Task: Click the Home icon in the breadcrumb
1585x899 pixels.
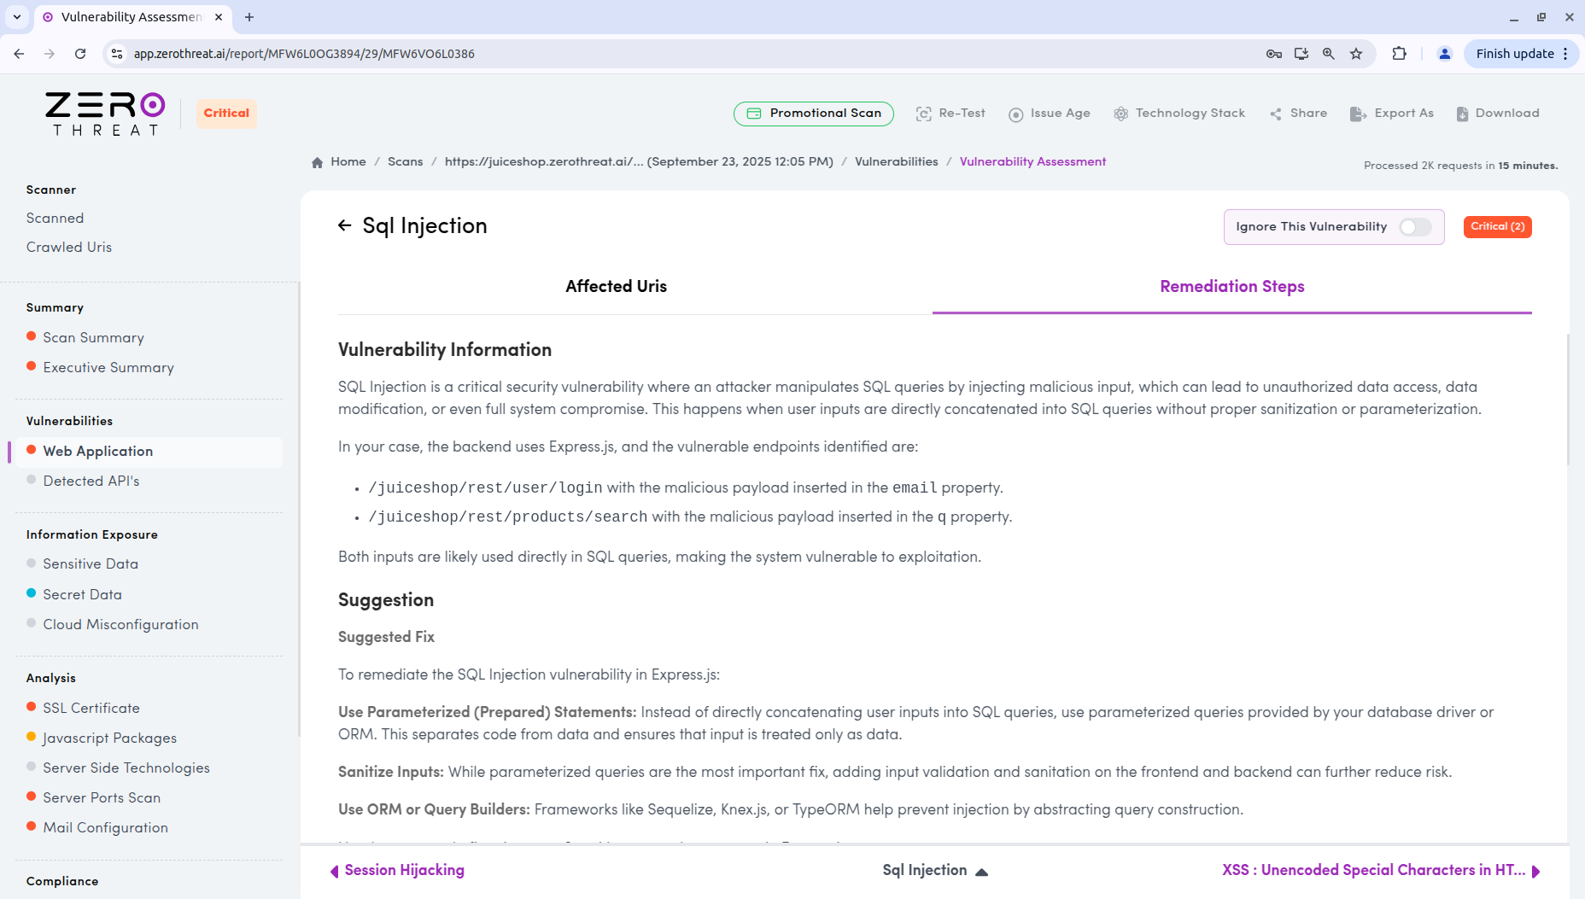Action: [x=317, y=161]
